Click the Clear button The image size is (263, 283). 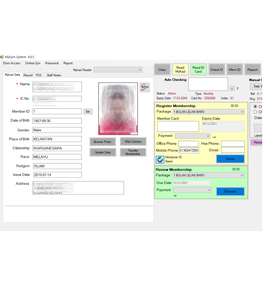pos(162,70)
